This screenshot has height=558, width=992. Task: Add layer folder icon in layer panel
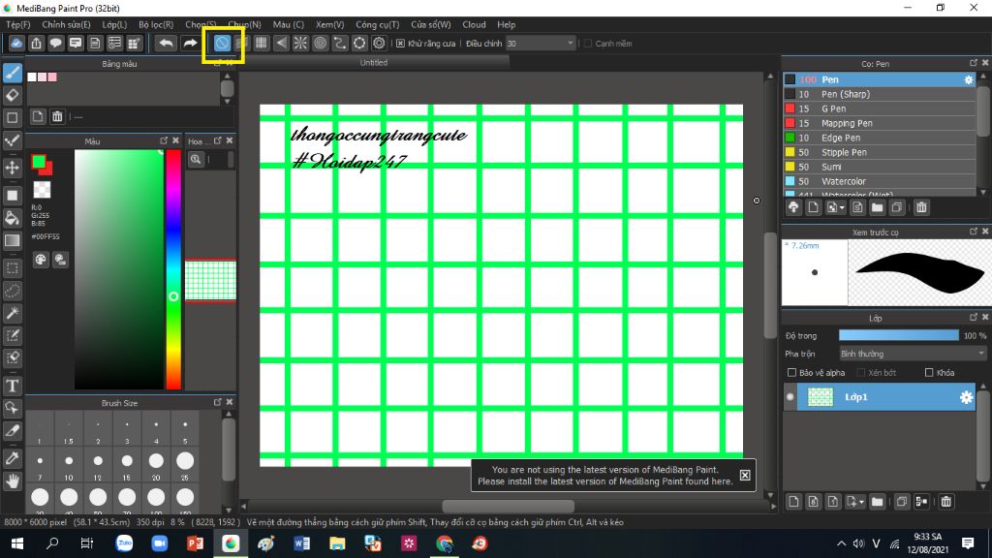tap(877, 502)
